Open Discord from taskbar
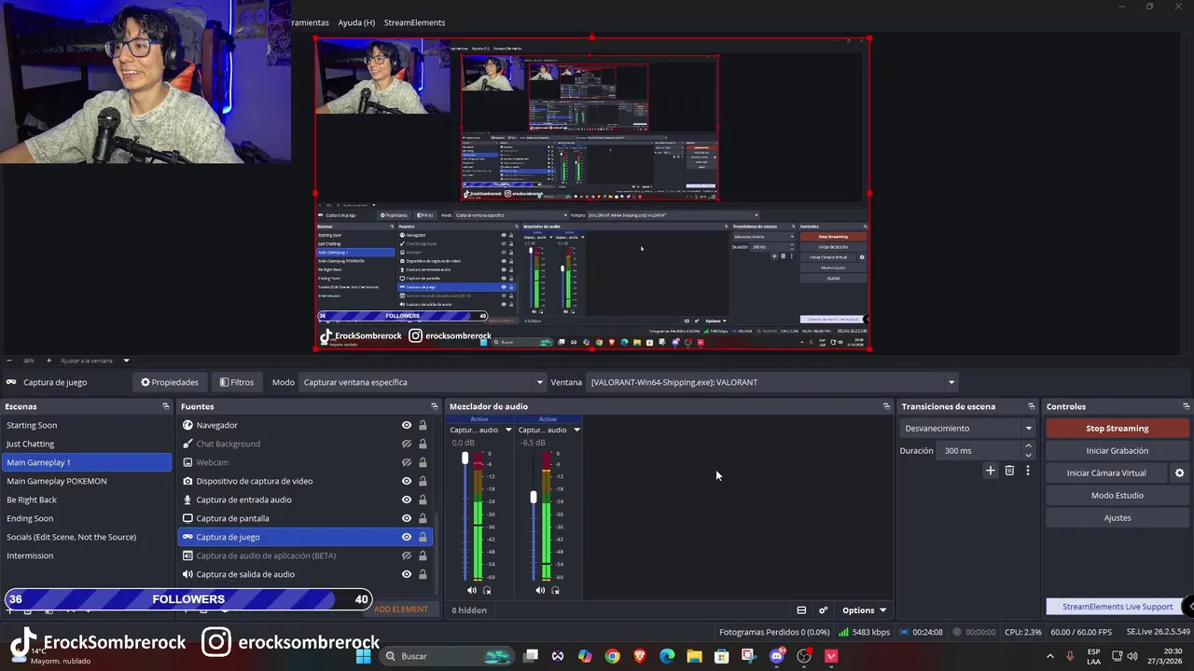Image resolution: width=1194 pixels, height=671 pixels. 777,656
